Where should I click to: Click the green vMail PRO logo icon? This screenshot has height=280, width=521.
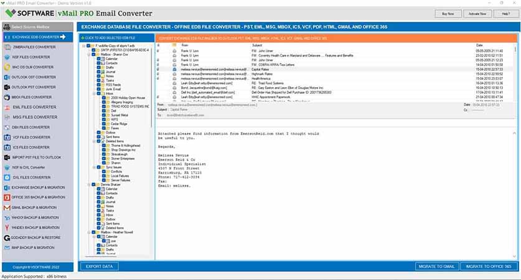click(11, 13)
